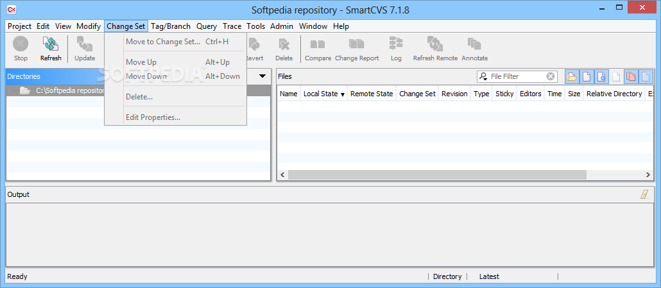Click the Files scrollbar right arrow

(x=648, y=174)
